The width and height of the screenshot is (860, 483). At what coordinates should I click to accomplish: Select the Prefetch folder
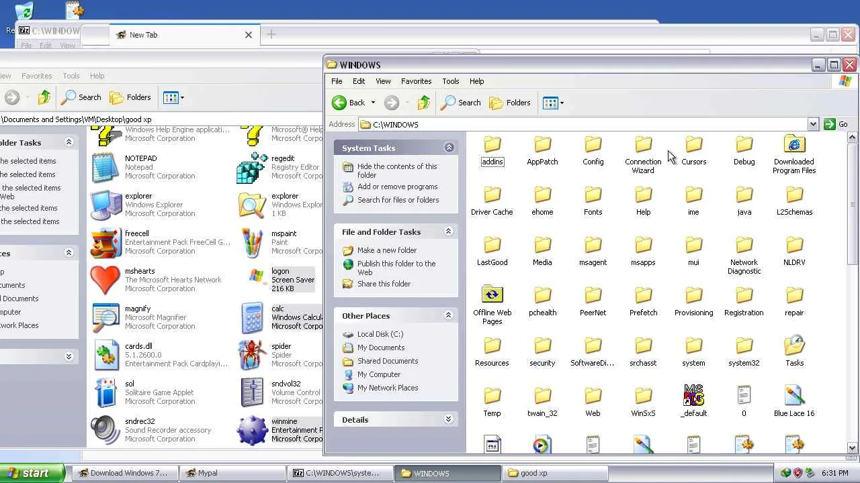pos(643,302)
